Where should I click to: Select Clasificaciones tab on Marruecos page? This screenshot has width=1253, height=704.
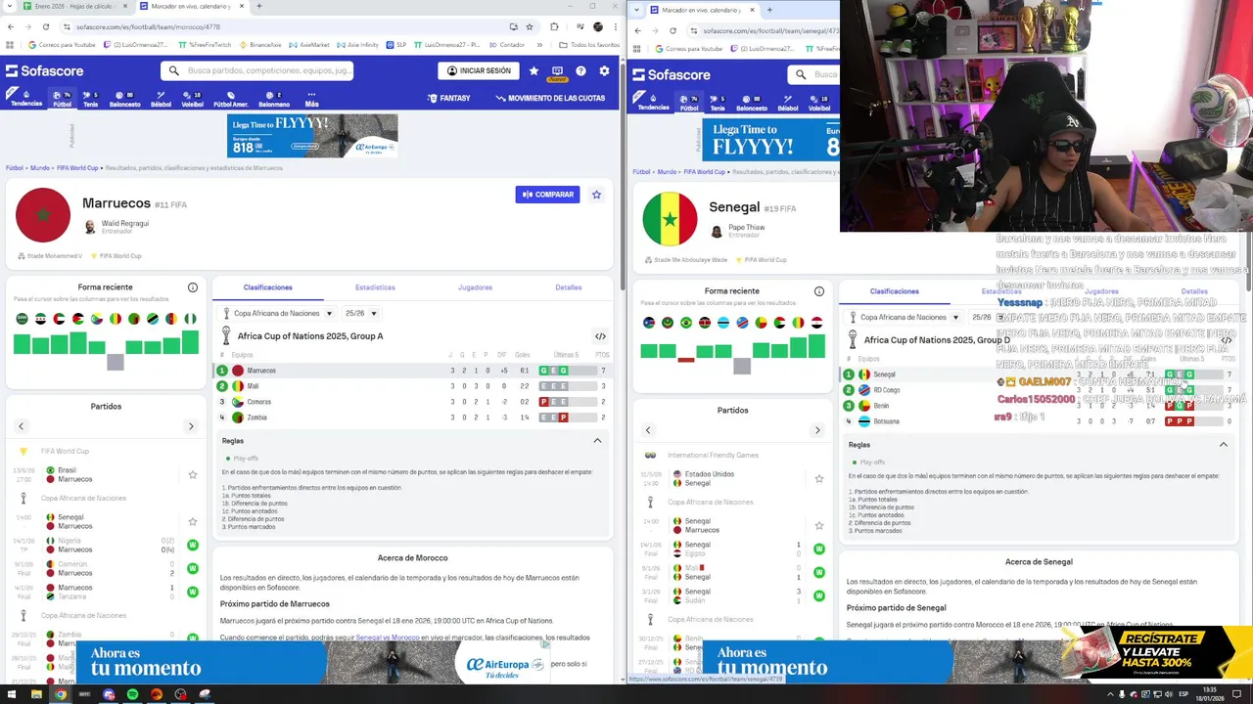pos(267,287)
